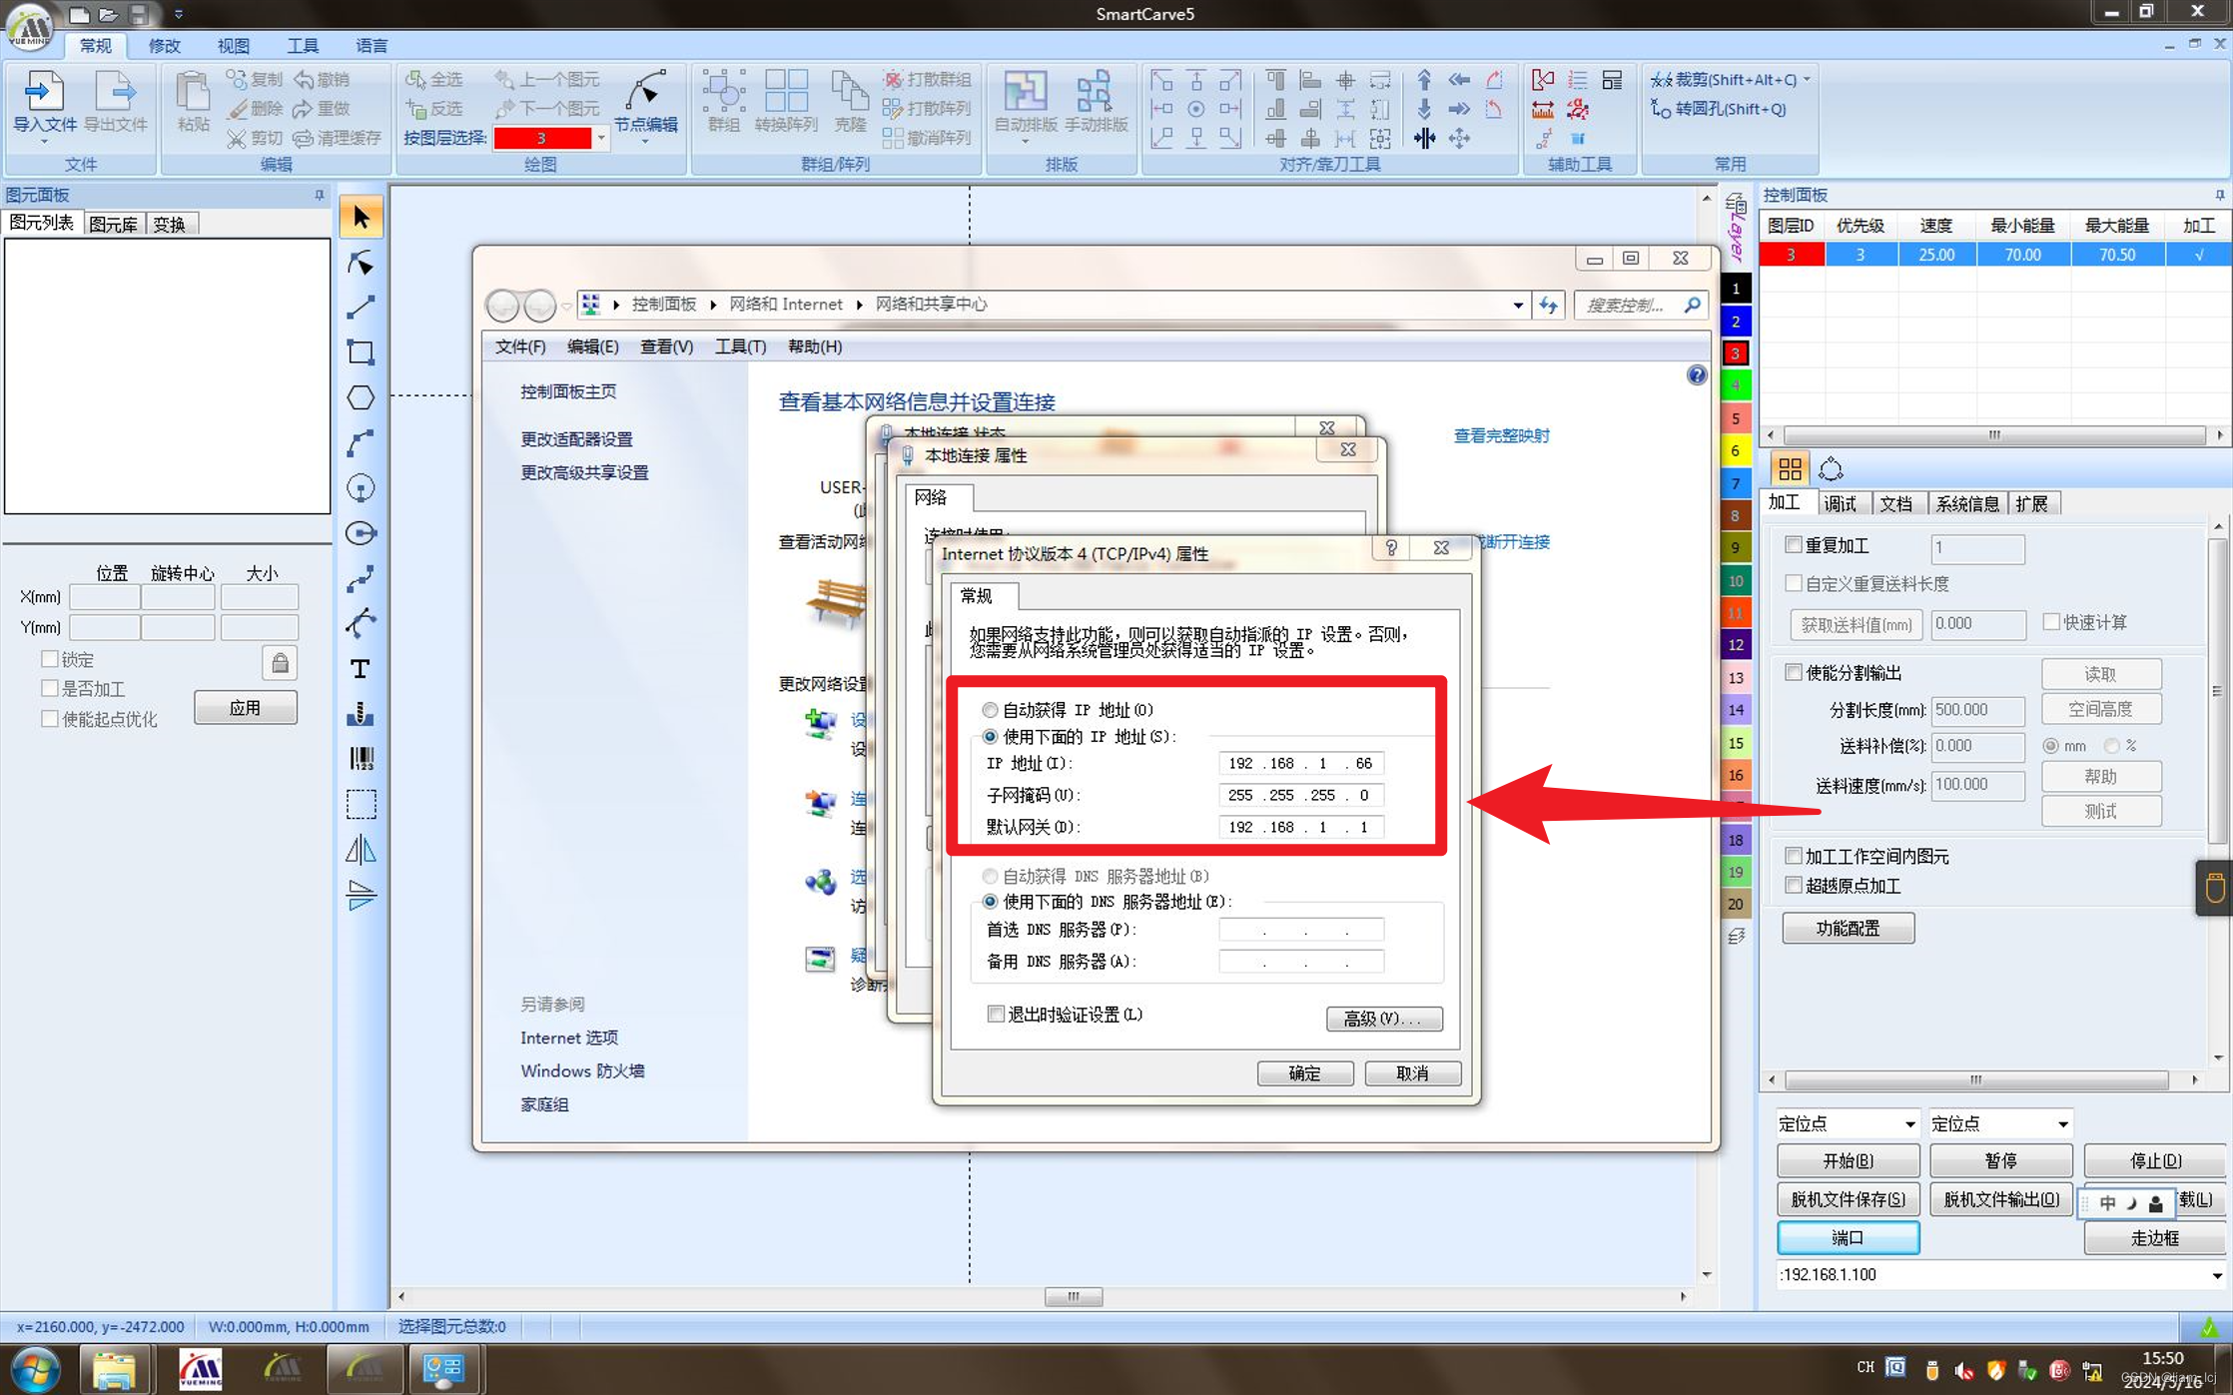Enable the split output checkbox
Image resolution: width=2233 pixels, height=1395 pixels.
[1794, 672]
